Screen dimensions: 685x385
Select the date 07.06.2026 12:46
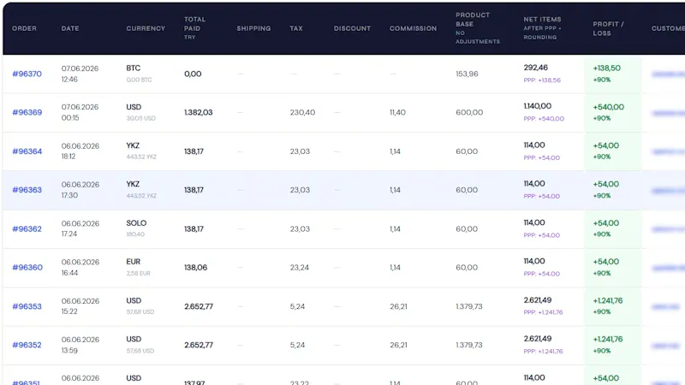click(x=80, y=74)
